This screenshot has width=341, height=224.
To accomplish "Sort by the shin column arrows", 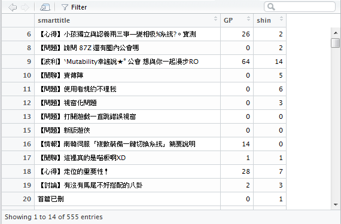I will click(281, 19).
